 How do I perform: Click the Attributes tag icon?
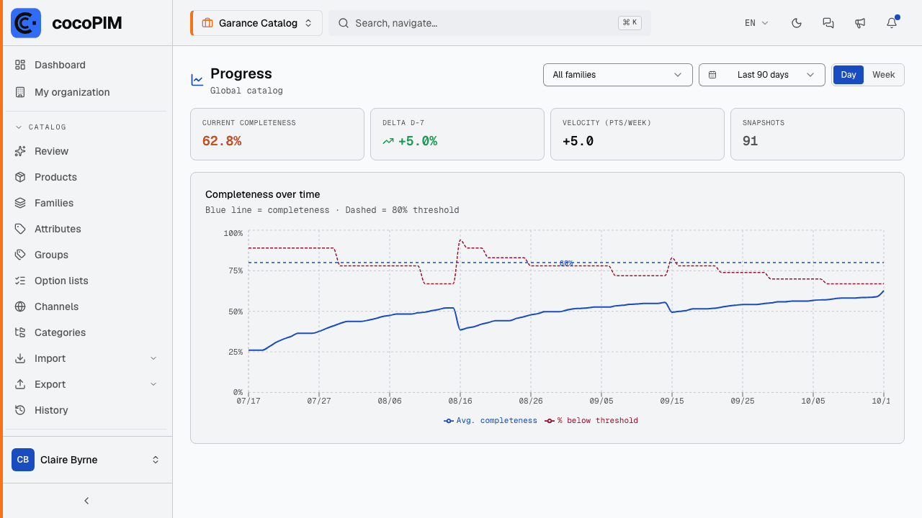[x=20, y=229]
